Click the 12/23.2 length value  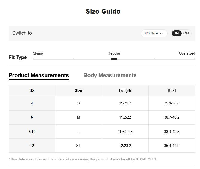(125, 146)
